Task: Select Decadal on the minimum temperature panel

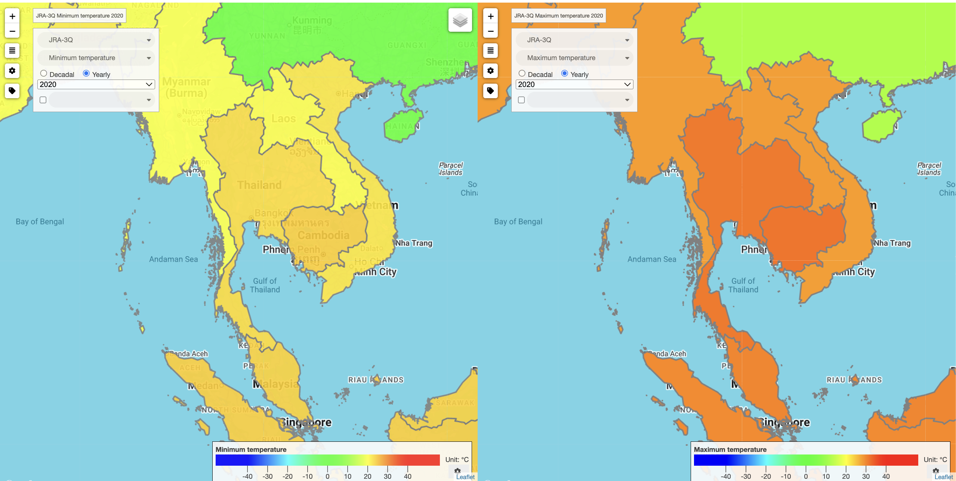Action: 44,73
